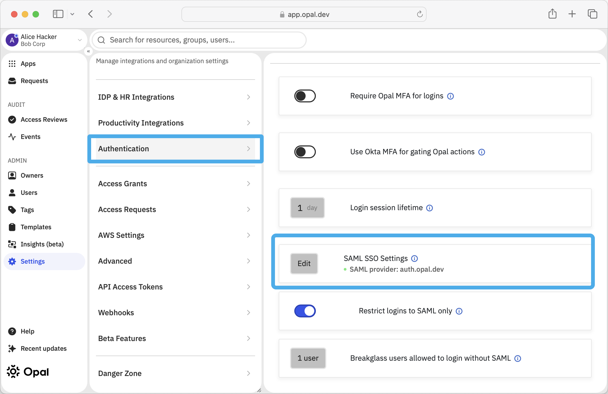This screenshot has height=394, width=608.
Task: Open the Webhooks settings item
Action: [175, 313]
